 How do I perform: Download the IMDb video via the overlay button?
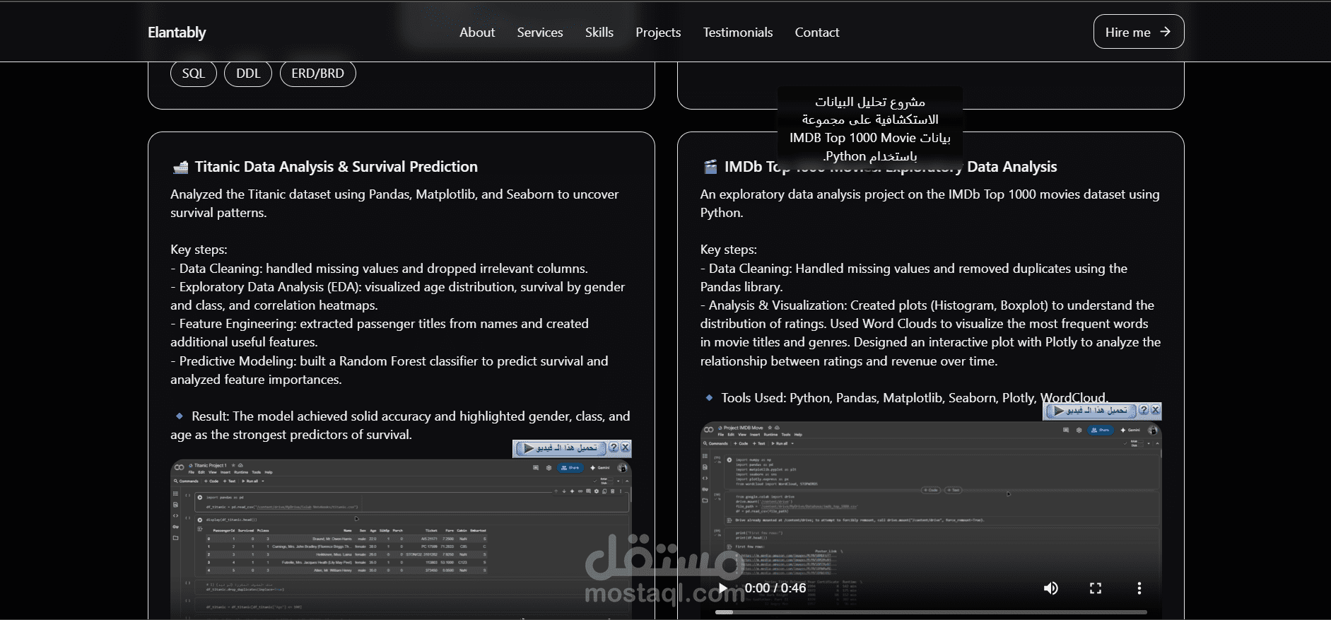(x=1091, y=411)
